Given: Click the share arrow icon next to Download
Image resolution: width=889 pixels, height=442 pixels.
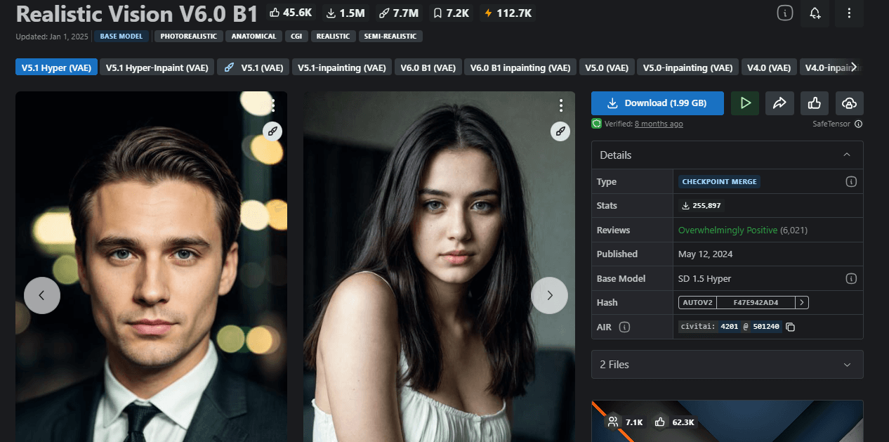Looking at the screenshot, I should (x=779, y=103).
